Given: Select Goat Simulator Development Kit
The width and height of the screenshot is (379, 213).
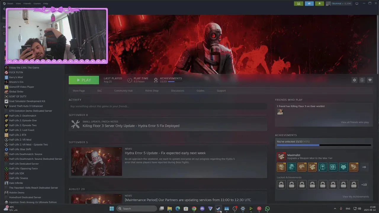Looking at the screenshot, I should tap(27, 101).
